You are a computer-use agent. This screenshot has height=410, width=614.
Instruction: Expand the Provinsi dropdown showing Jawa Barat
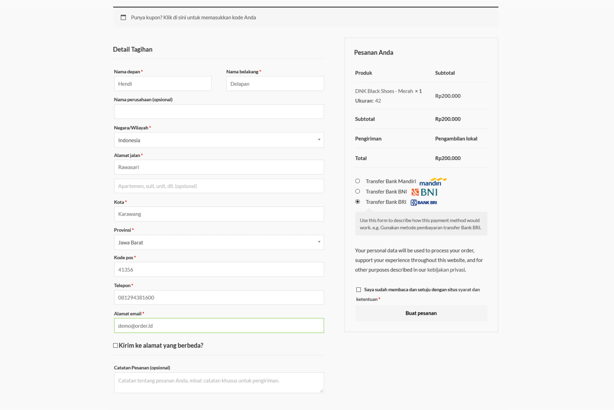click(x=219, y=243)
